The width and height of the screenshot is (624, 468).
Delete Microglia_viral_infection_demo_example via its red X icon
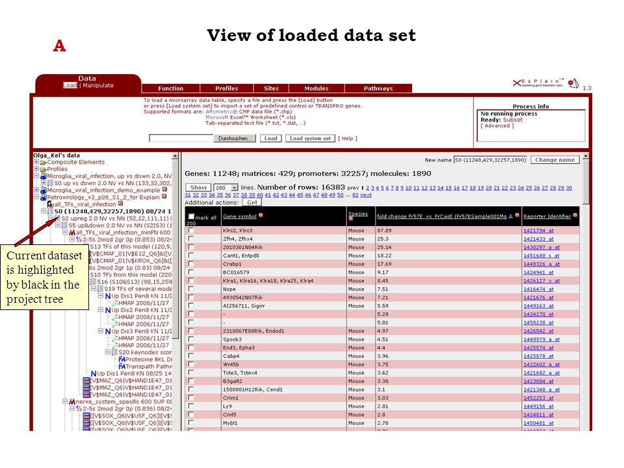coord(164,190)
